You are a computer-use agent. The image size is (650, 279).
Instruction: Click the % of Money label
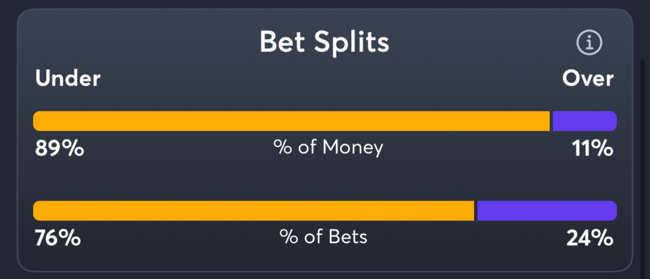[x=328, y=148]
